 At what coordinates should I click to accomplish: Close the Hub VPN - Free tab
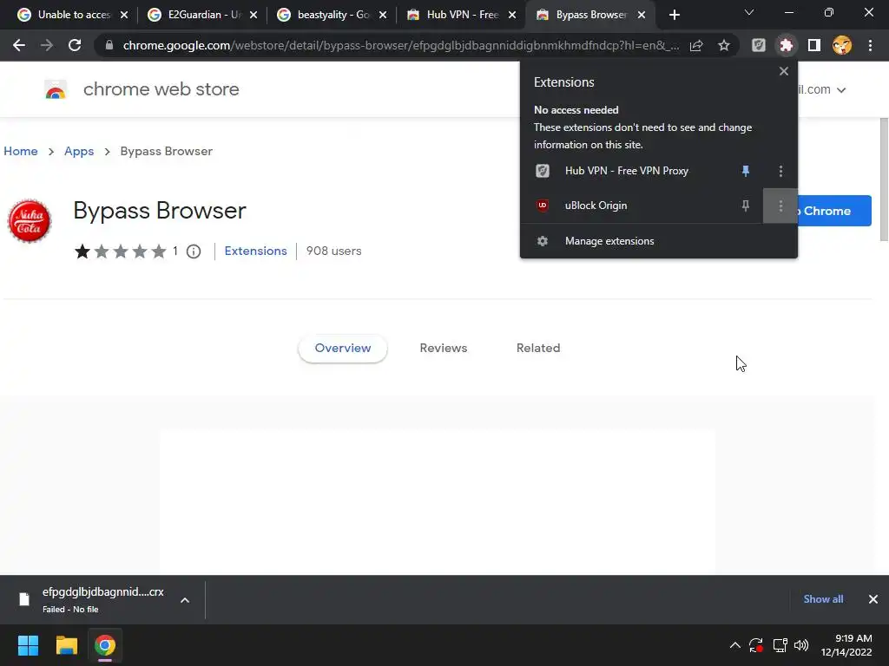click(512, 15)
